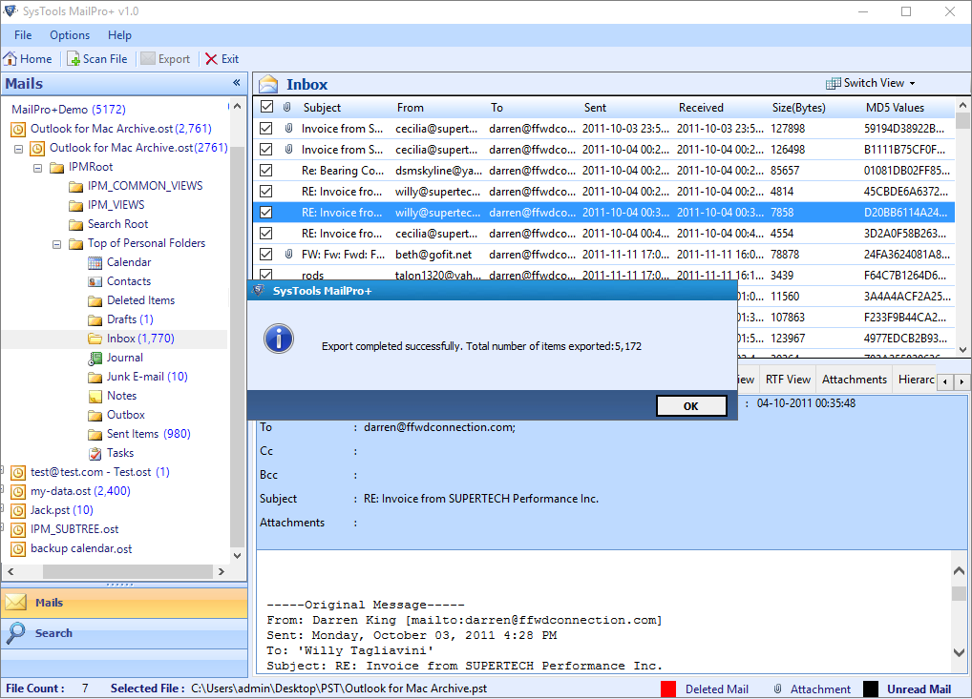Click the my-data.ost file icon
972x699 pixels.
point(18,492)
